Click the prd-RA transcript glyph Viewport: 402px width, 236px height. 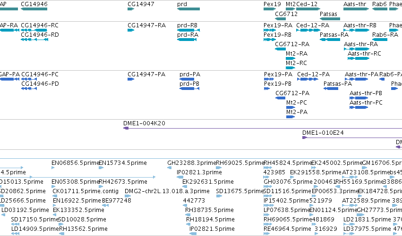click(187, 40)
